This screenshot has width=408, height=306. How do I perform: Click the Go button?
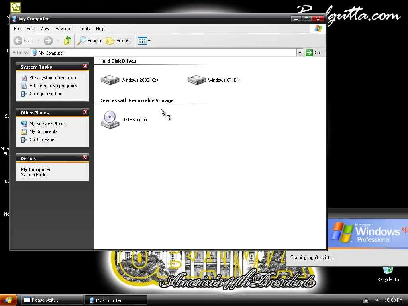point(313,53)
